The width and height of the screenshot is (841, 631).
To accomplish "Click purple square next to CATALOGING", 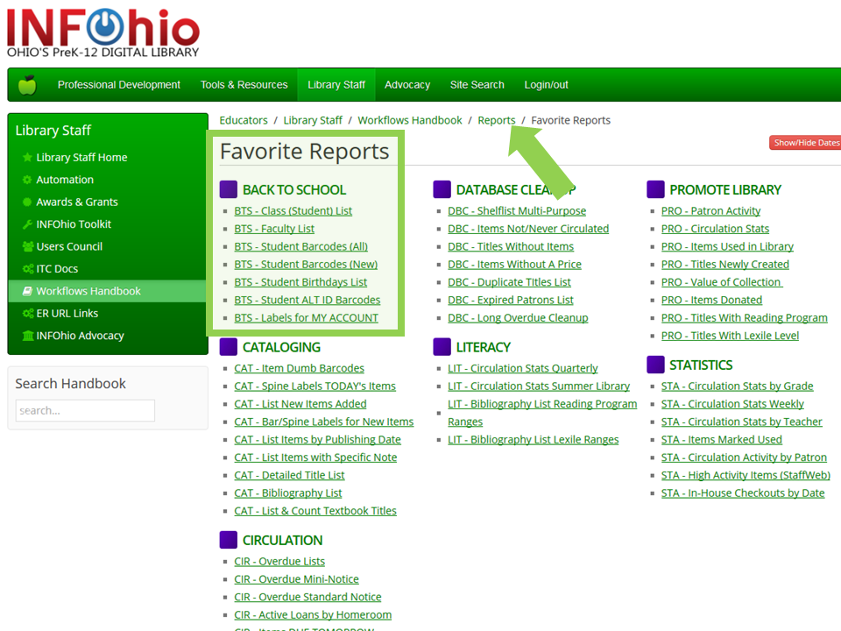I will pos(229,347).
